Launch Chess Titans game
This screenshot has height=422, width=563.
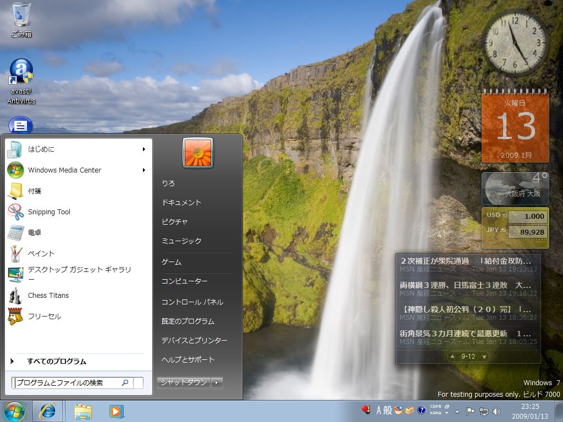coord(48,296)
